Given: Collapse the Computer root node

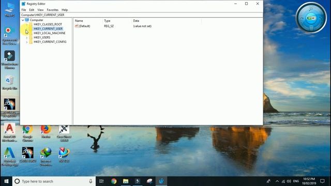Looking at the screenshot, I should (x=23, y=20).
